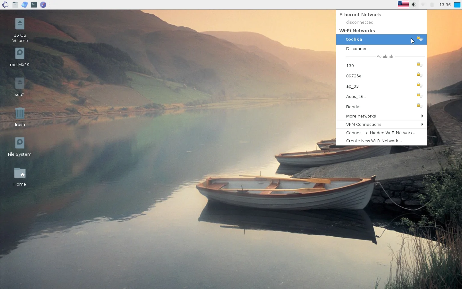The width and height of the screenshot is (462, 289).
Task: Click the Wi-Fi network tray icon
Action: [x=423, y=4]
